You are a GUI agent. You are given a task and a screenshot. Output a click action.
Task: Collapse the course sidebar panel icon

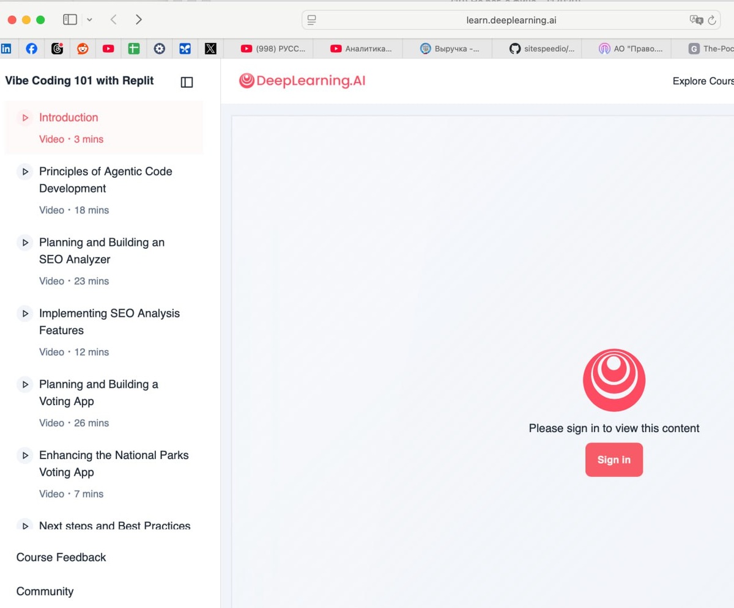[x=187, y=82]
